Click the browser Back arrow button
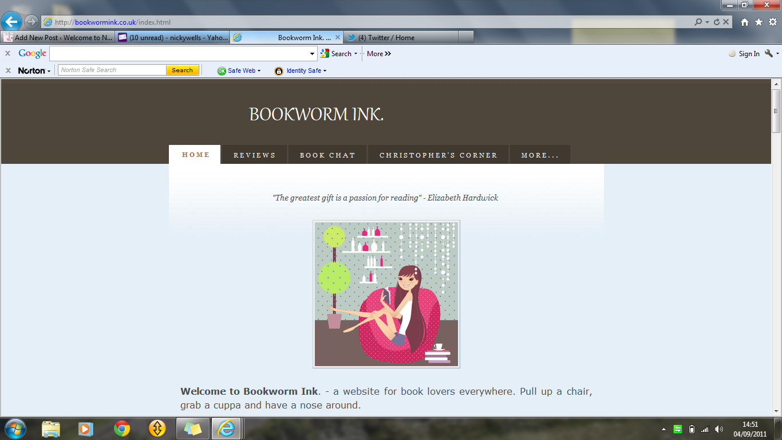The height and width of the screenshot is (440, 782). click(x=11, y=22)
